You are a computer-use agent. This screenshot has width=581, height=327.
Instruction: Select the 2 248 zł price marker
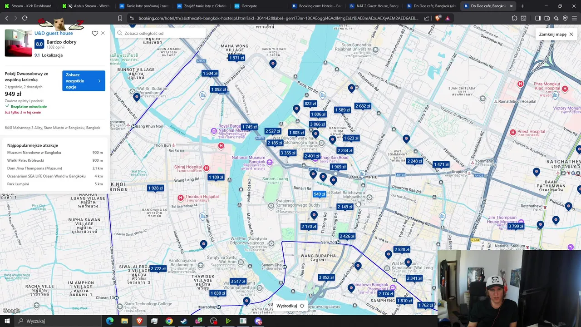pos(414,161)
